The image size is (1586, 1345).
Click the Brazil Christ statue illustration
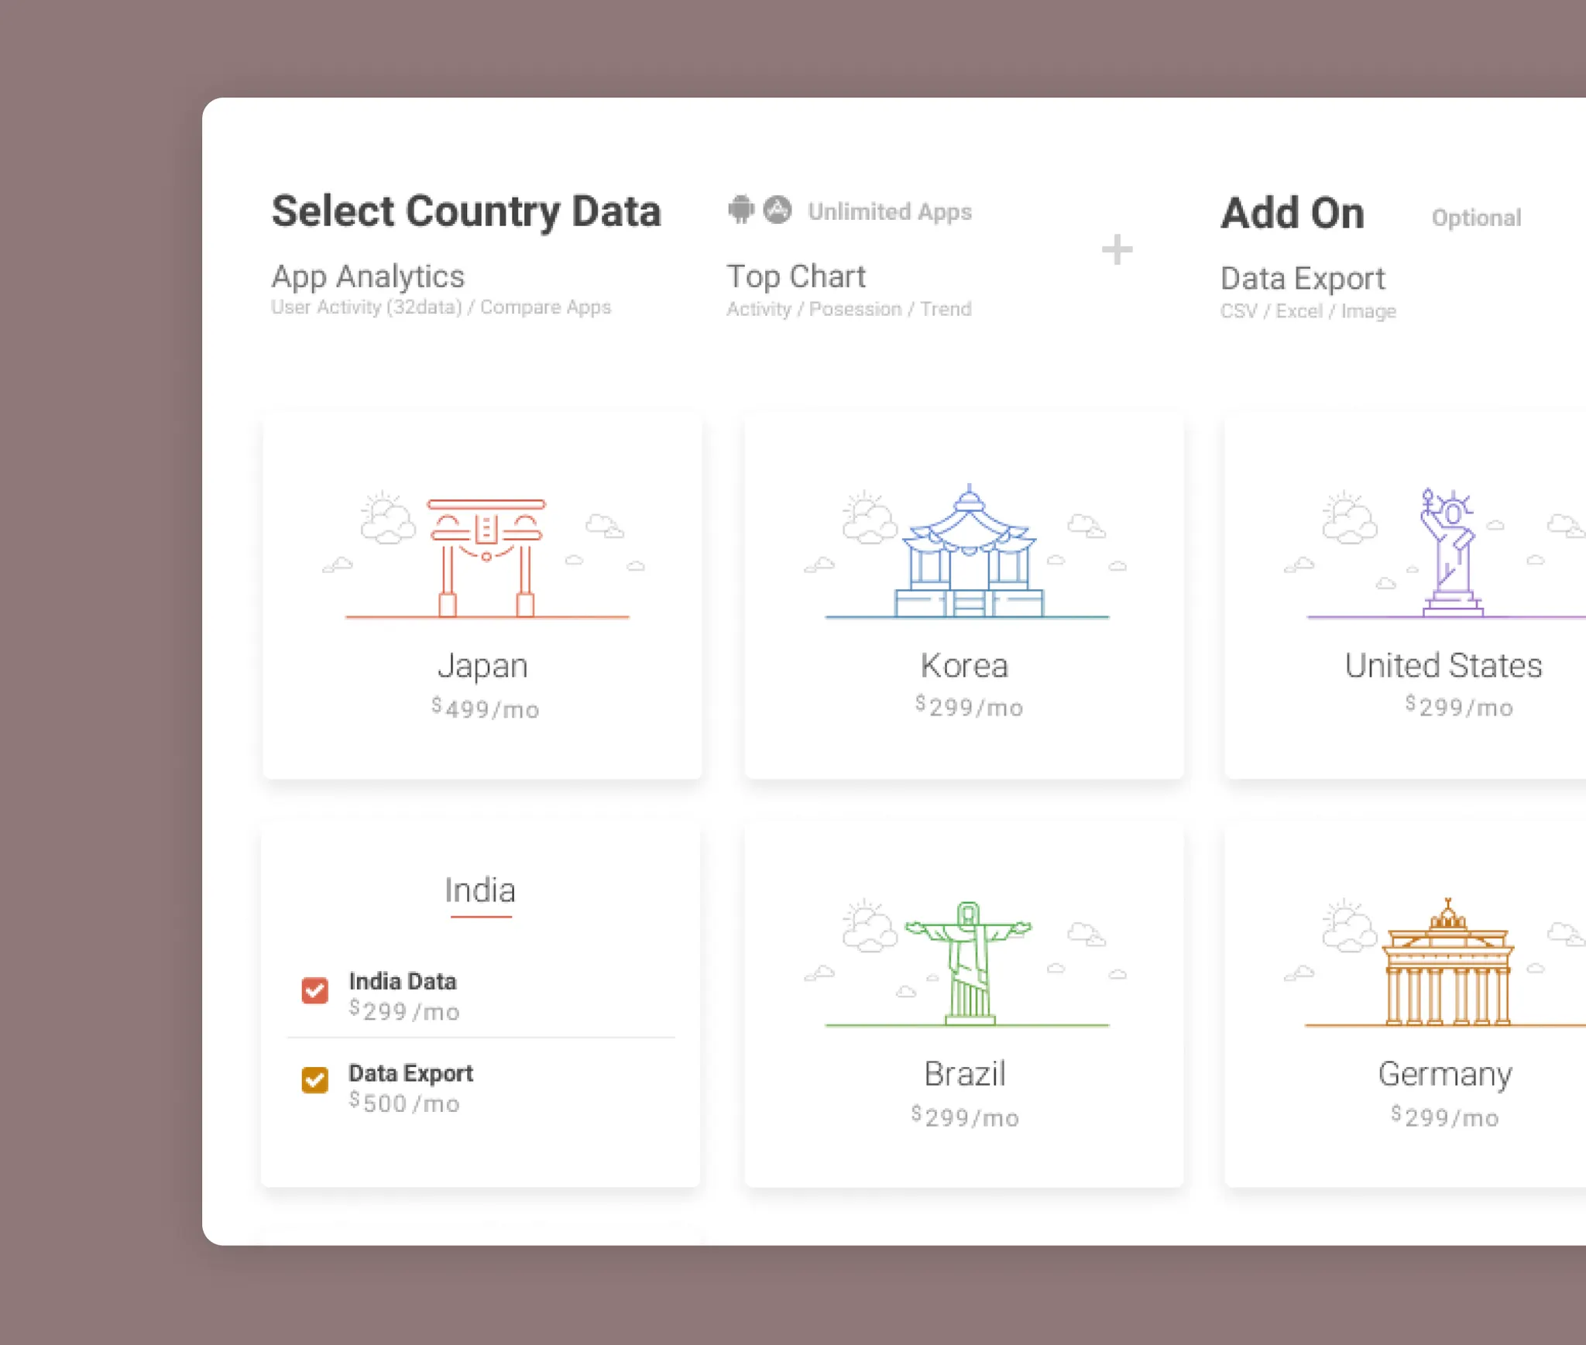(968, 962)
